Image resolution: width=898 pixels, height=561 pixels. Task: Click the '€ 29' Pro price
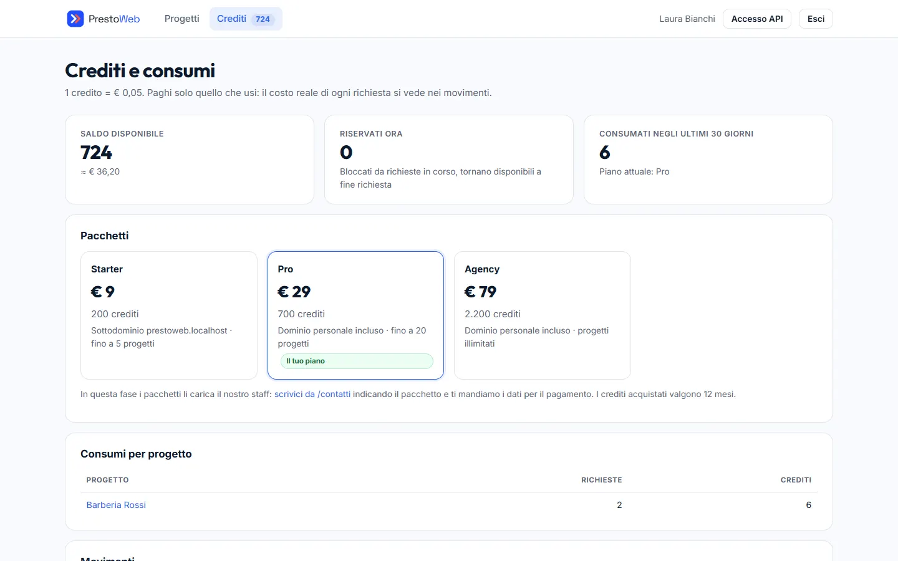click(x=294, y=292)
